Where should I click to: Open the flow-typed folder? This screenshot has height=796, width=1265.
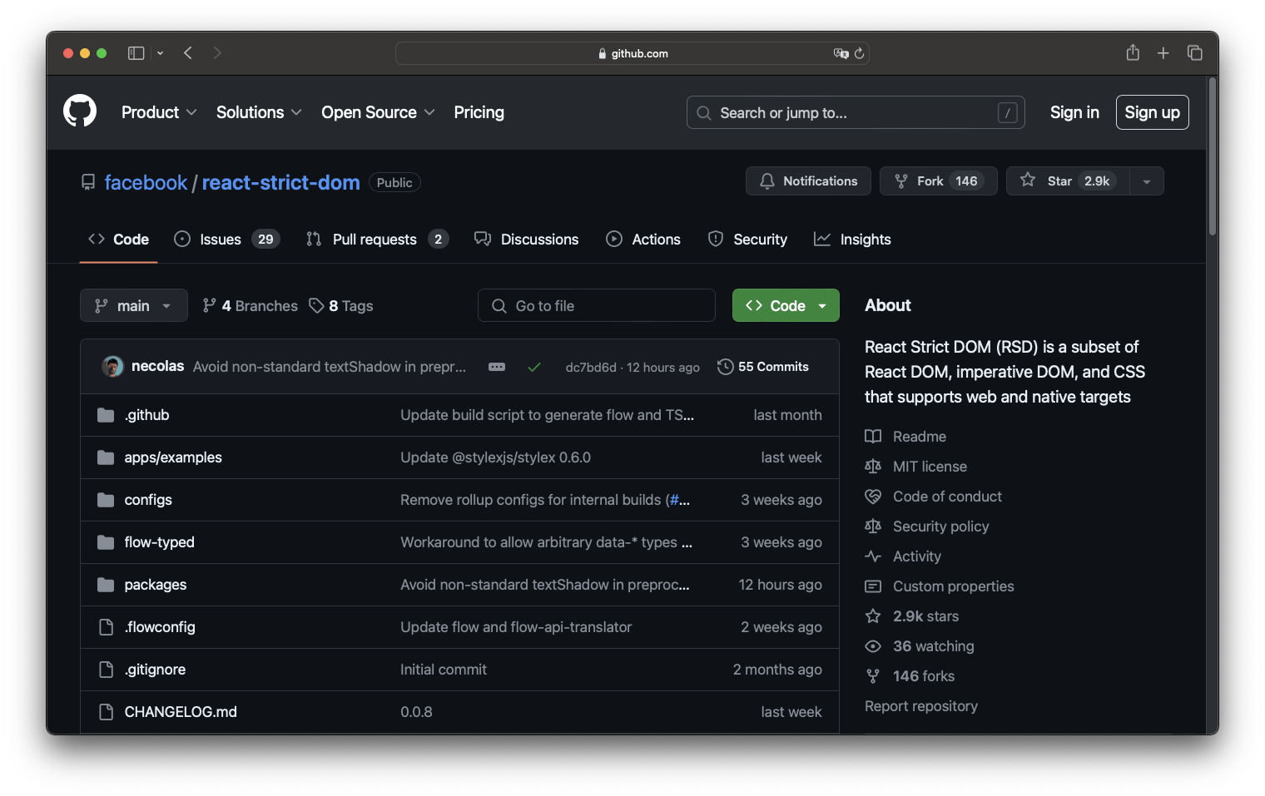[x=159, y=542]
